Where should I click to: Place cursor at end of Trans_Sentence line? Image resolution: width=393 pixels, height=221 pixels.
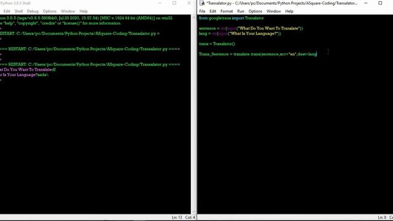point(317,54)
